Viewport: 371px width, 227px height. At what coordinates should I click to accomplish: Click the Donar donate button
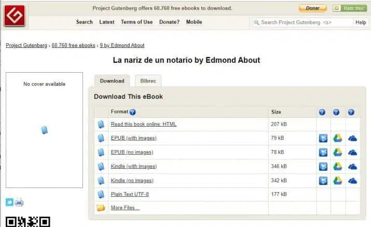click(313, 8)
